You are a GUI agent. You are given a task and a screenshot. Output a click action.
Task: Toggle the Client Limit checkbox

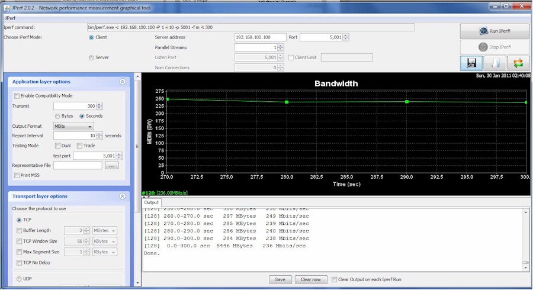(291, 58)
